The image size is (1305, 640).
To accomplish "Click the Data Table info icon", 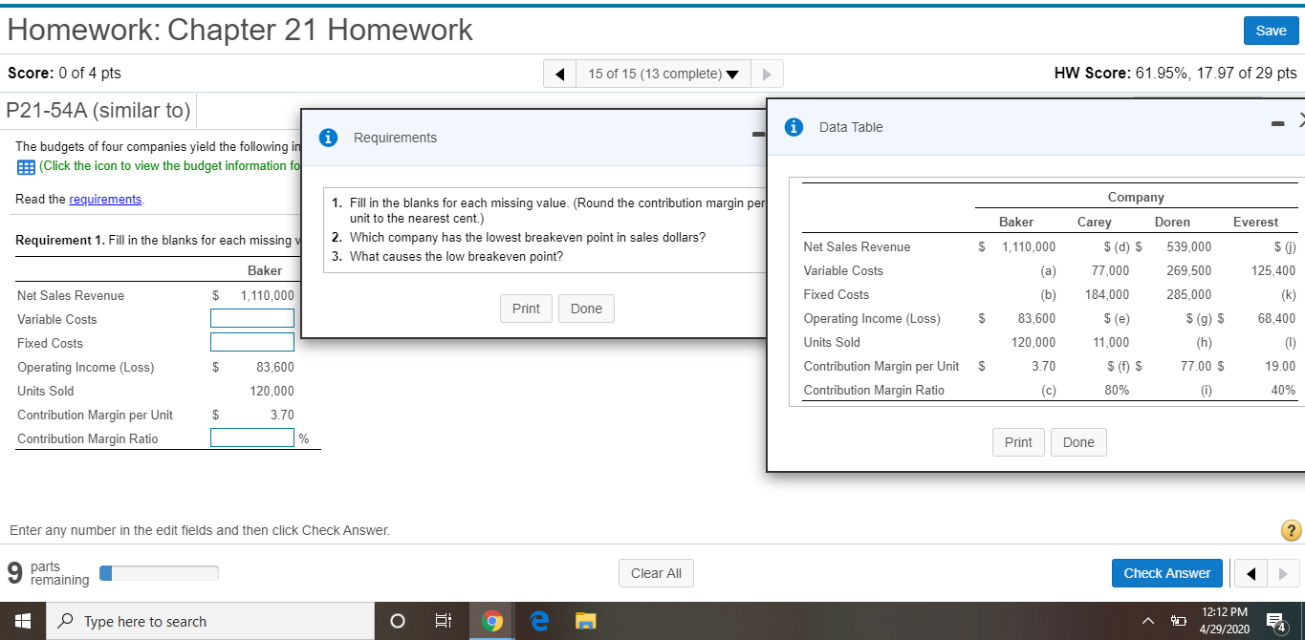I will (793, 126).
